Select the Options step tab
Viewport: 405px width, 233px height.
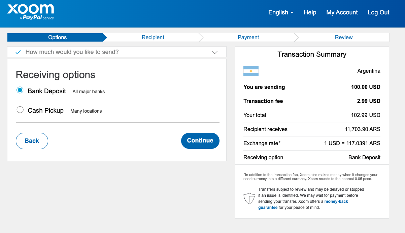point(57,37)
